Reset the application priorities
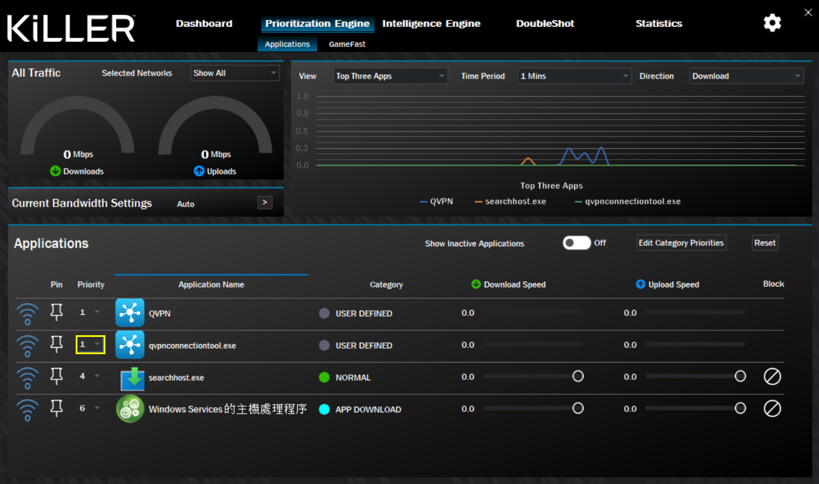 tap(765, 242)
